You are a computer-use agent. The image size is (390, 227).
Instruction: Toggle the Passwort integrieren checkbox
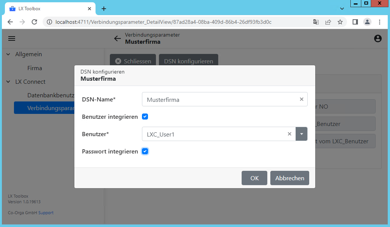[x=145, y=151]
